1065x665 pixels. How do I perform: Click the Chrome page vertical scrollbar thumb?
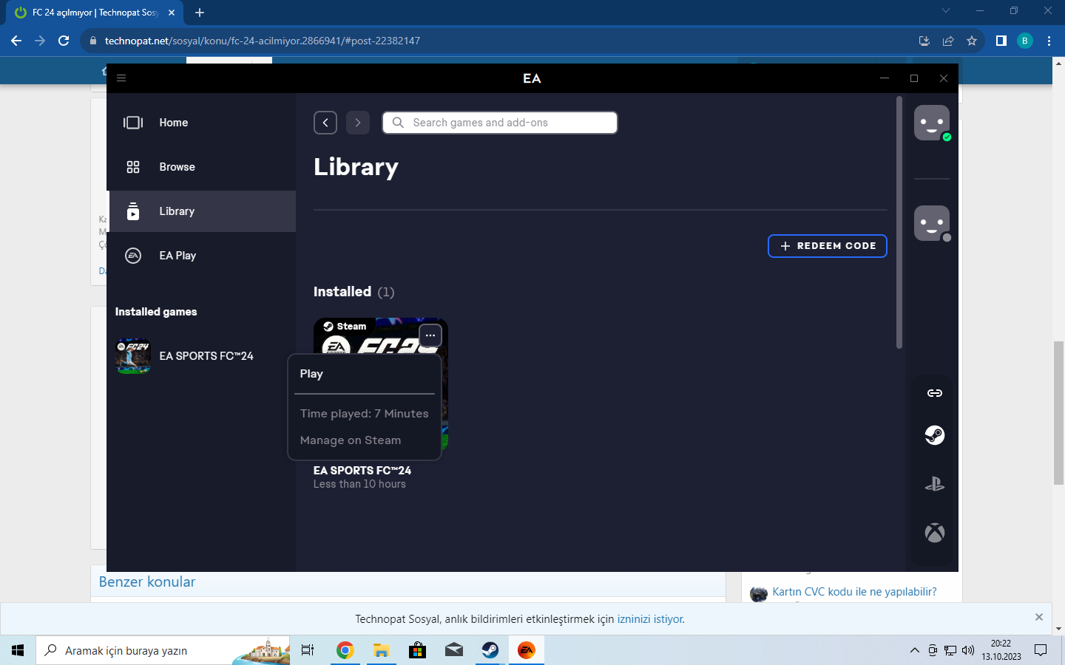(1059, 414)
